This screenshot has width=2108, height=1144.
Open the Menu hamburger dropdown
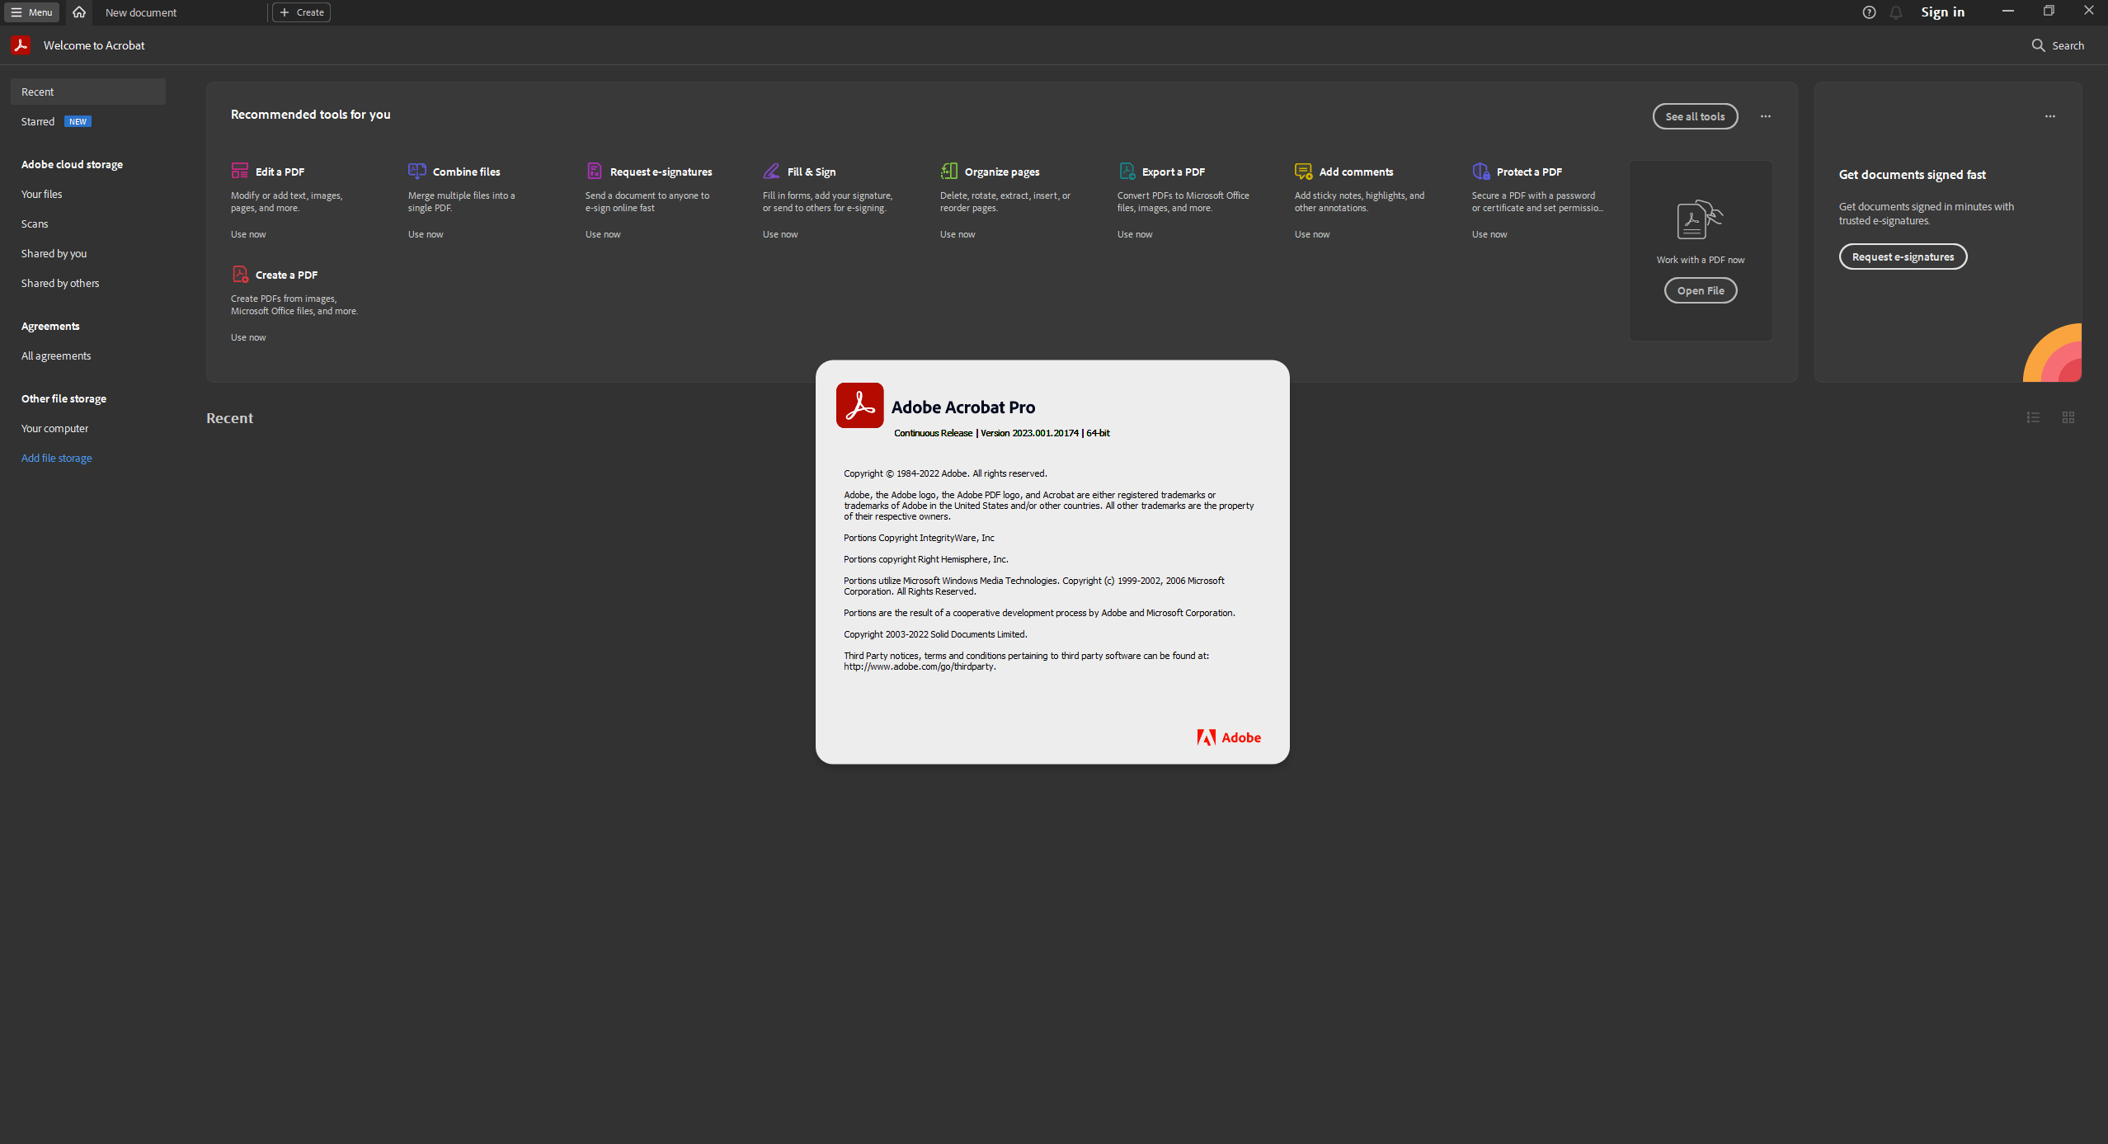[32, 12]
